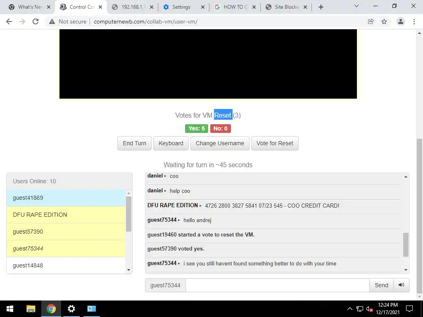The width and height of the screenshot is (423, 317).
Task: Open the on-screen Keyboard button
Action: click(171, 143)
